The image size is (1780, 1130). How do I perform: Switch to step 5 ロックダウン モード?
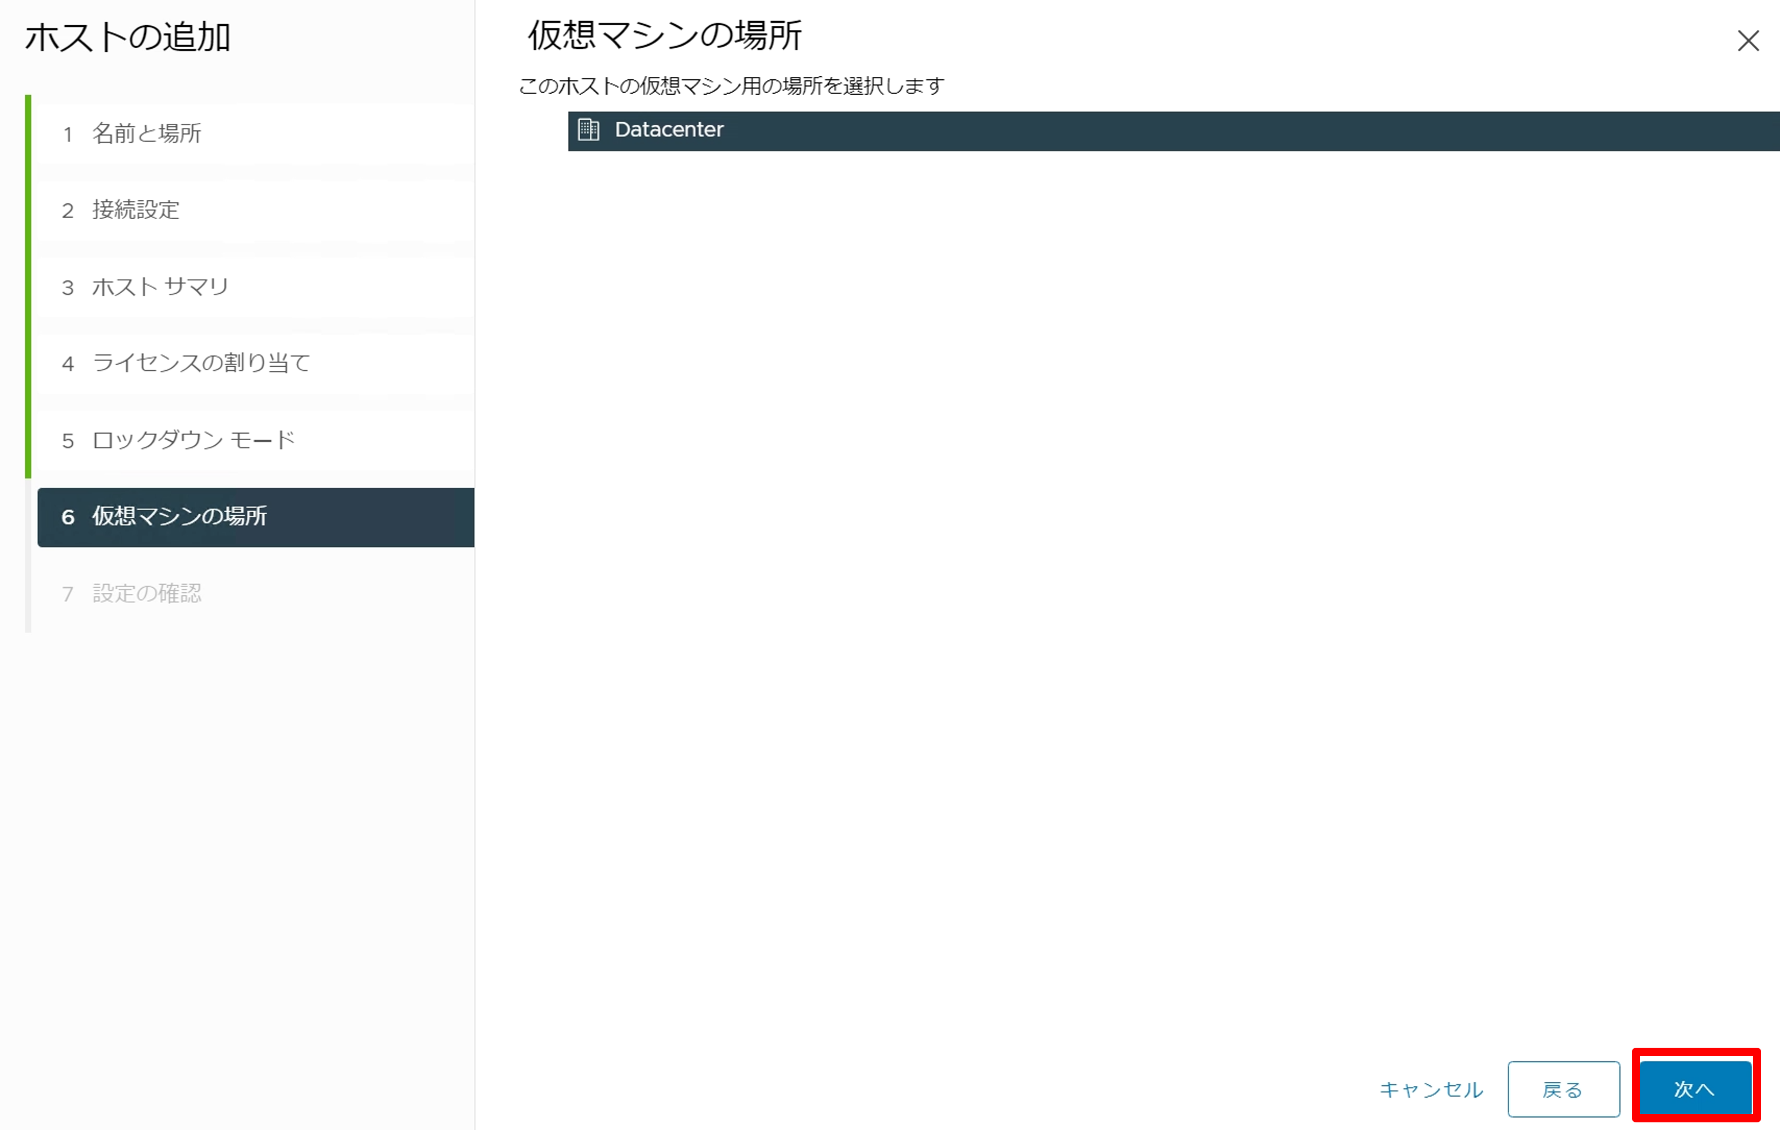click(193, 441)
